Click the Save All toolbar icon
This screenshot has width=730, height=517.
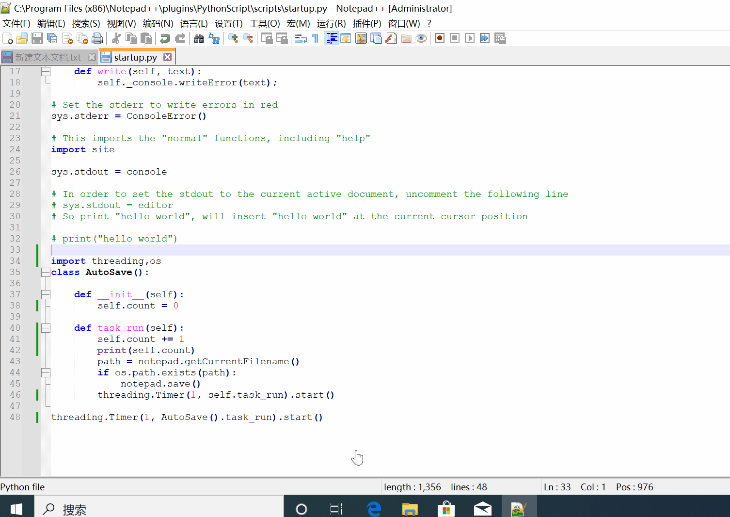point(52,38)
